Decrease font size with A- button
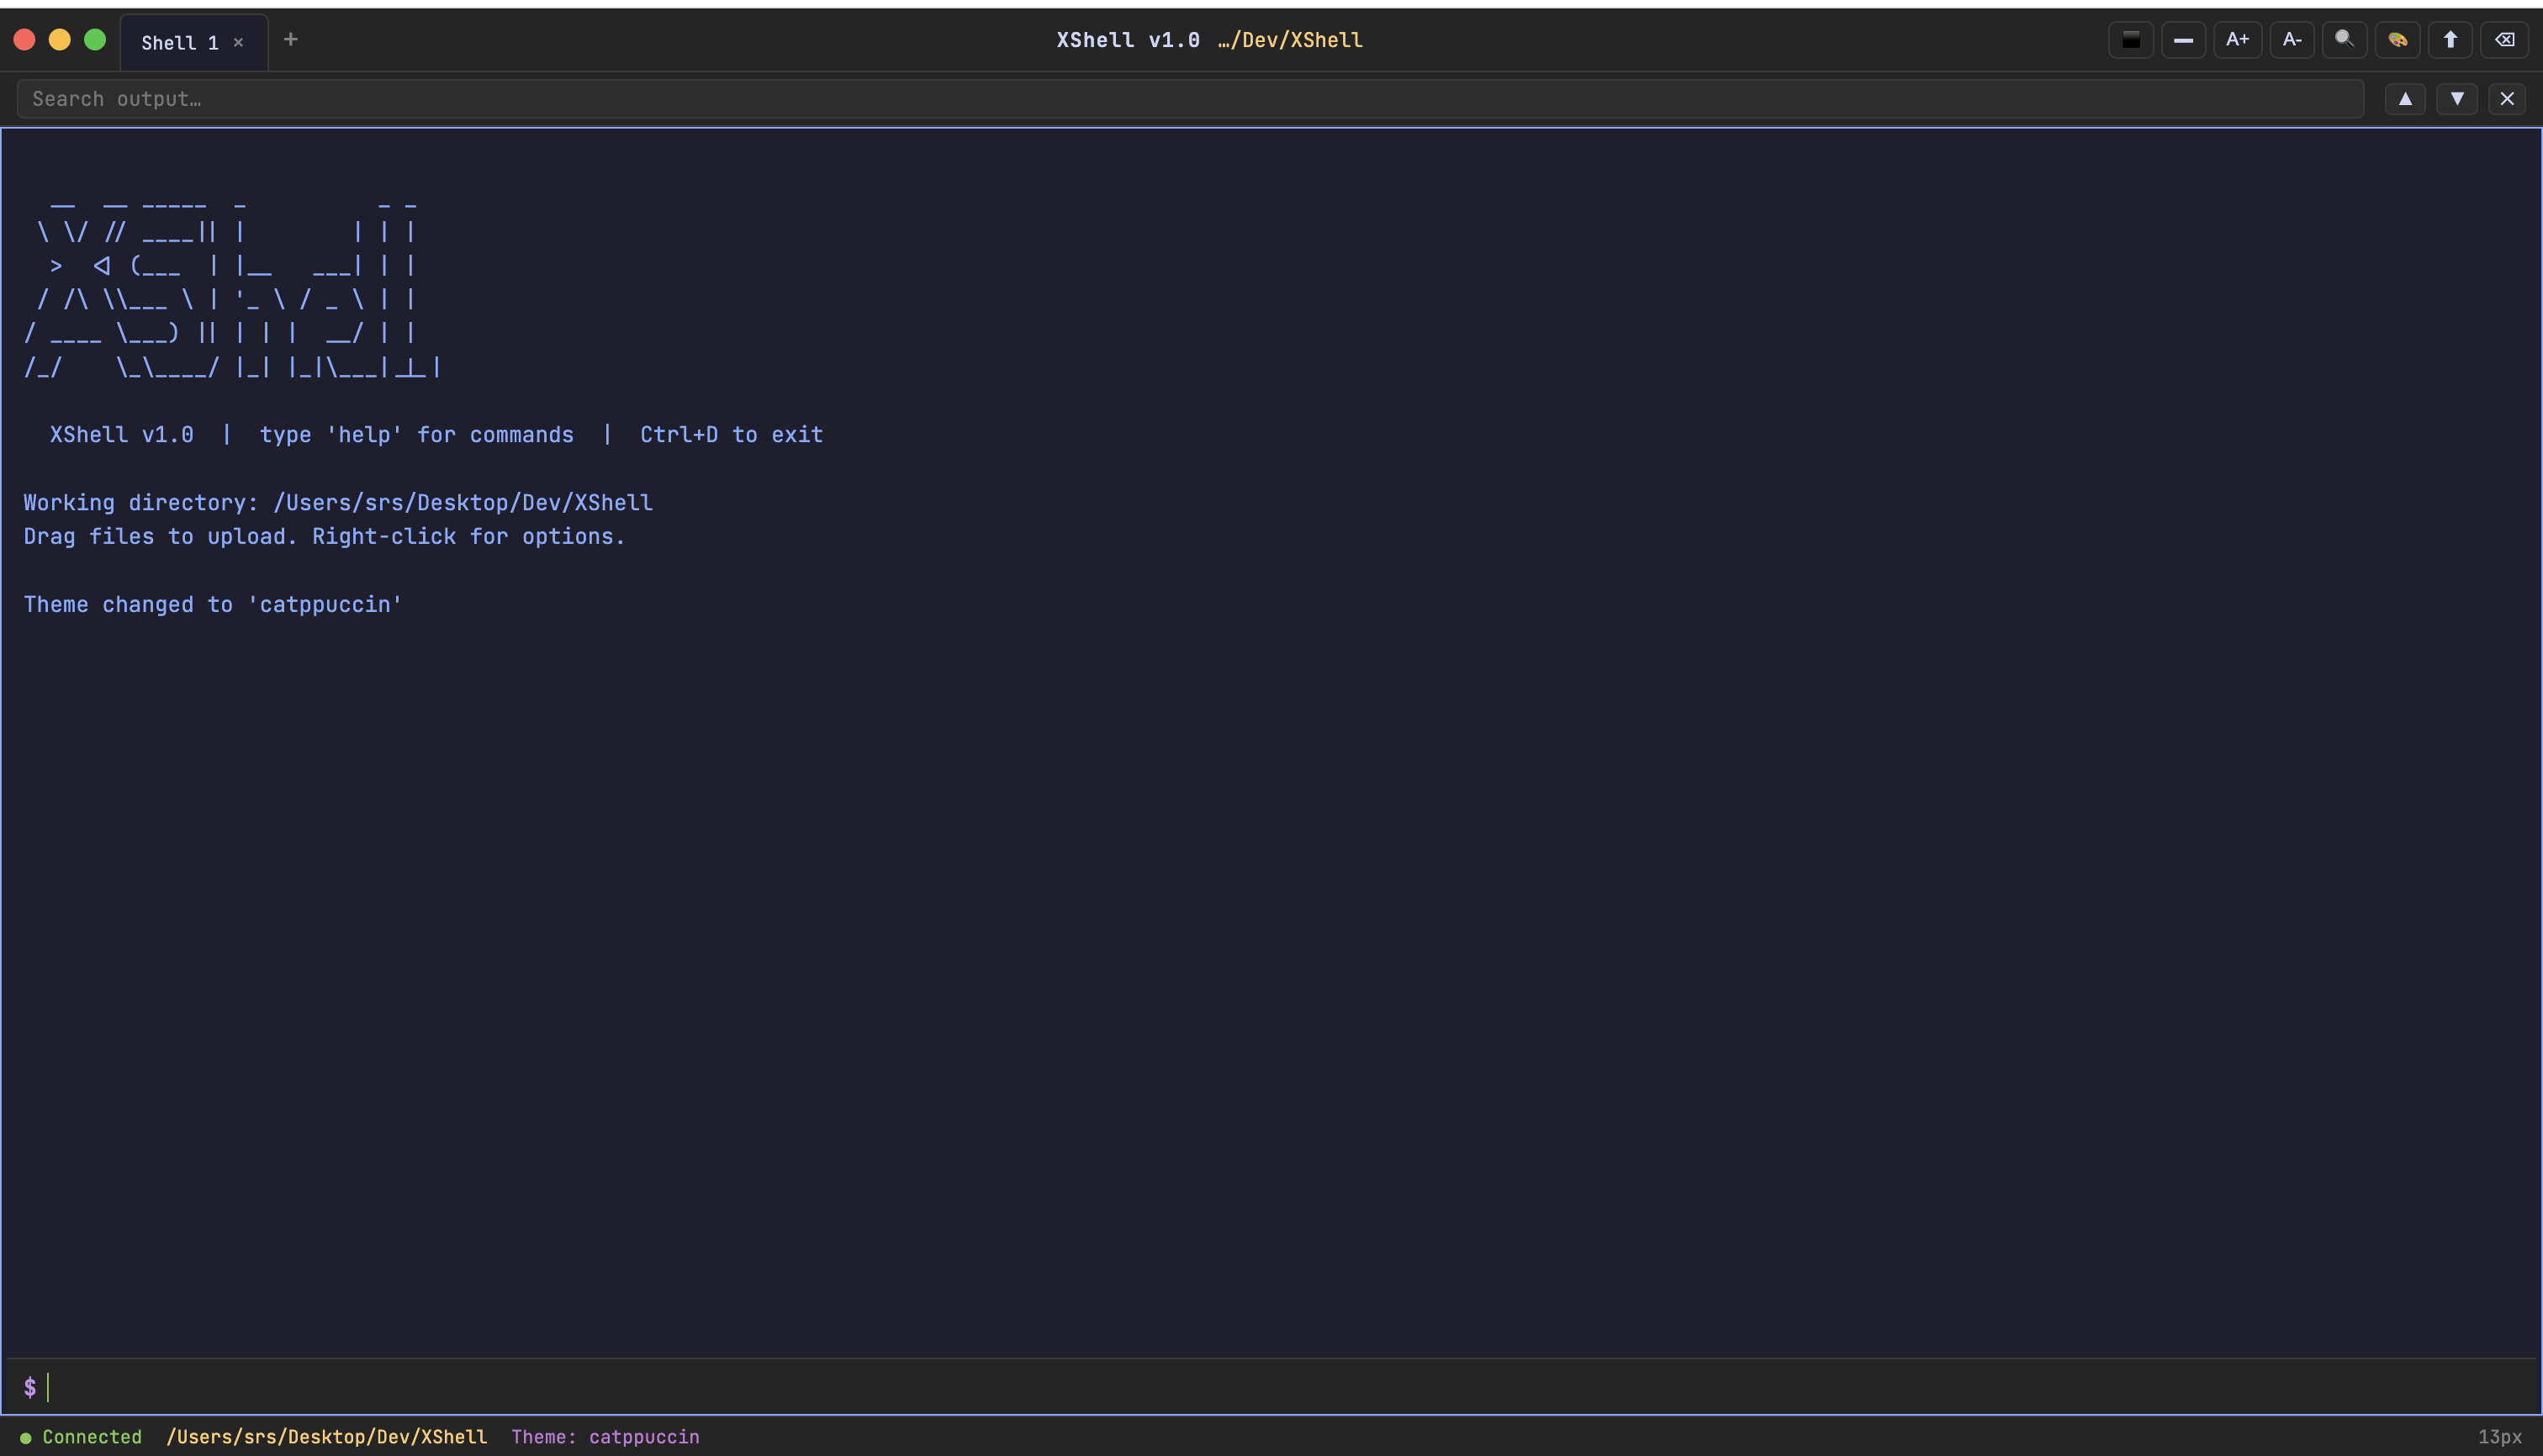Screen dimensions: 2543x1456 point(2292,40)
